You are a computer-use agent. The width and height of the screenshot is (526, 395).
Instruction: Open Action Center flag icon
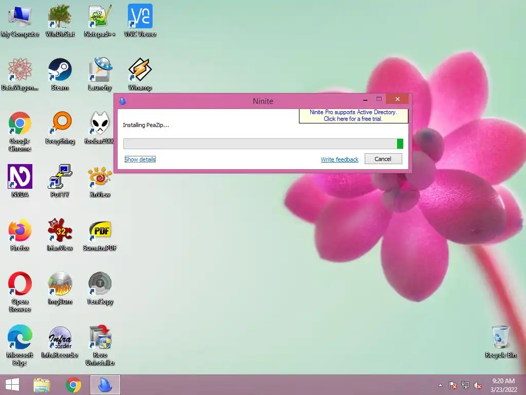[x=453, y=385]
